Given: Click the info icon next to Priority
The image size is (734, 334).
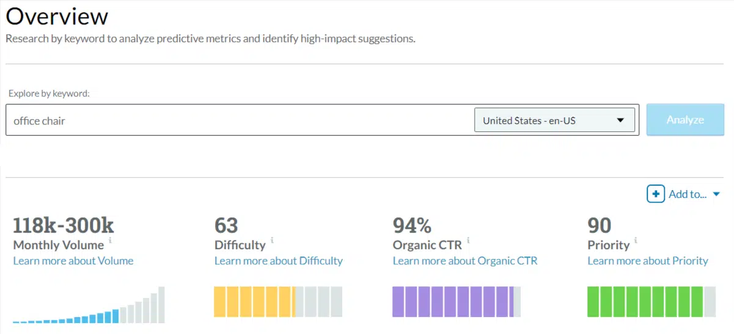Looking at the screenshot, I should click(x=636, y=241).
